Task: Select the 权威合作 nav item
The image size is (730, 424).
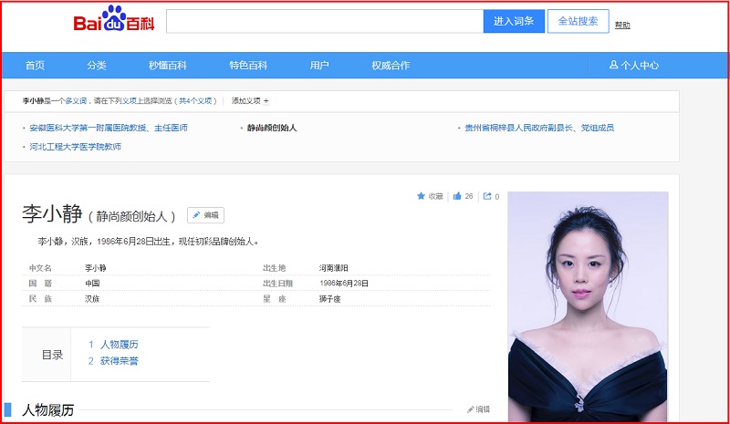Action: [390, 66]
